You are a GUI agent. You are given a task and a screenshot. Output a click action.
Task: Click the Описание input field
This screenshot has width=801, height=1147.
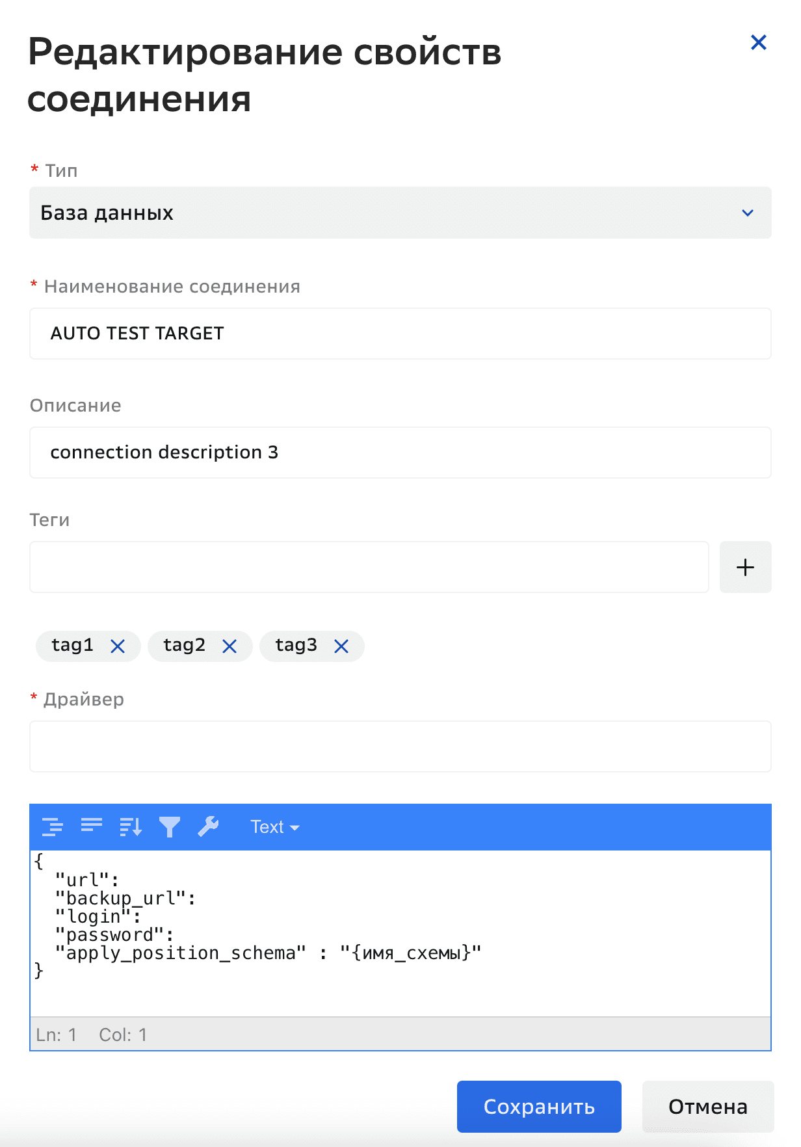[x=400, y=453]
